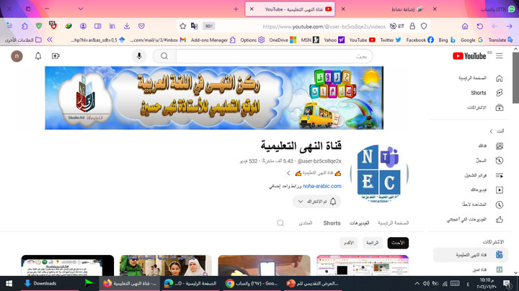The image size is (519, 291).
Task: Open the History clock icon in the sidebar
Action: tap(499, 161)
